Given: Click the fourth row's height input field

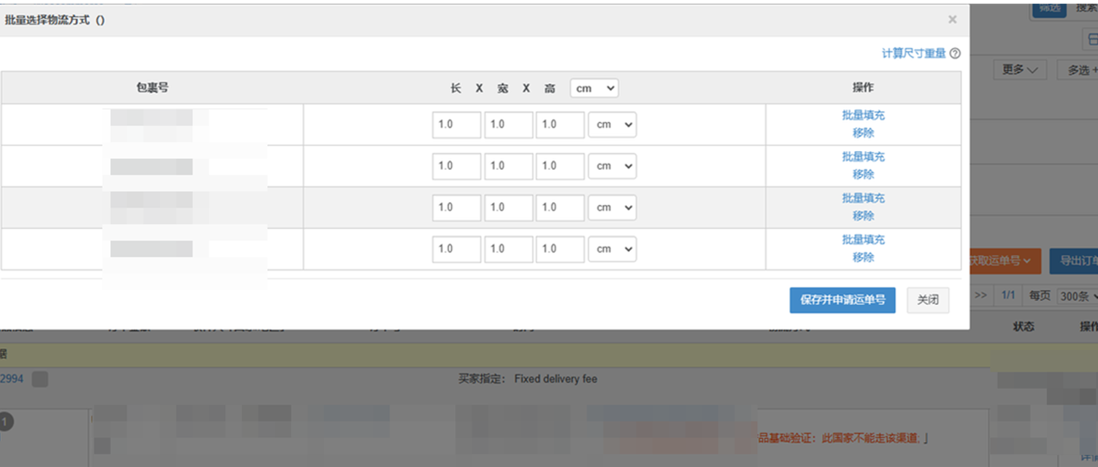Looking at the screenshot, I should tap(560, 249).
